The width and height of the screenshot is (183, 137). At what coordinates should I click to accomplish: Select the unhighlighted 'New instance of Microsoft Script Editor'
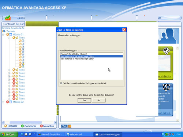point(77,59)
